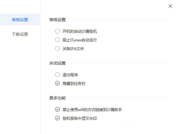Enable the 开机时启动沙漏验机 checkbox circle

click(x=57, y=31)
